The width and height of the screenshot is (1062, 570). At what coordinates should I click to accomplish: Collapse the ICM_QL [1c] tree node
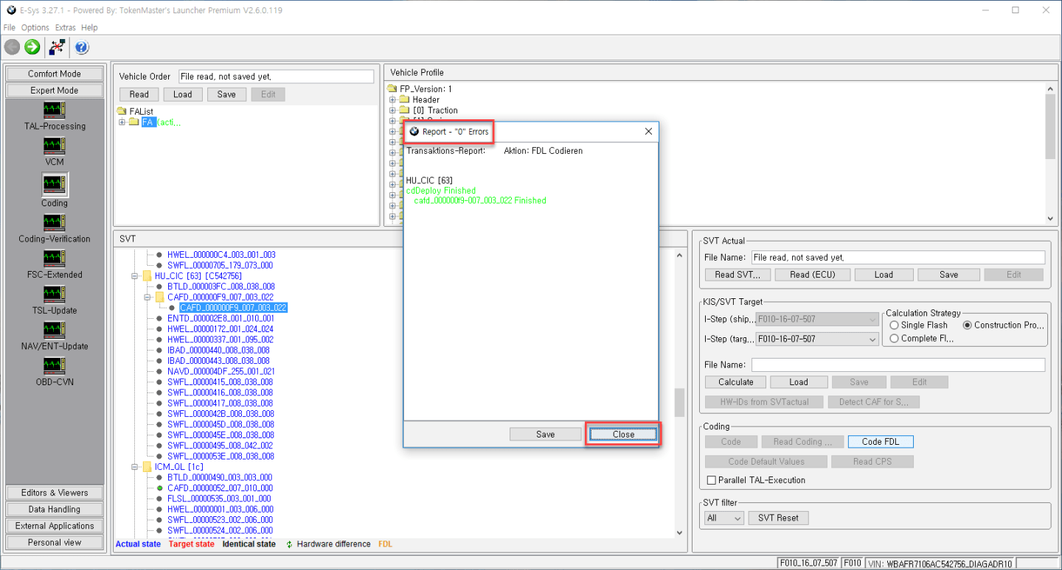(x=135, y=467)
